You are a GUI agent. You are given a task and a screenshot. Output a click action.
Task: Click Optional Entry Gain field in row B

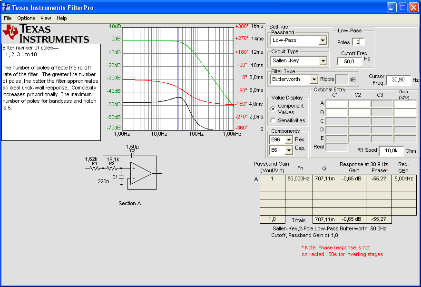point(405,112)
